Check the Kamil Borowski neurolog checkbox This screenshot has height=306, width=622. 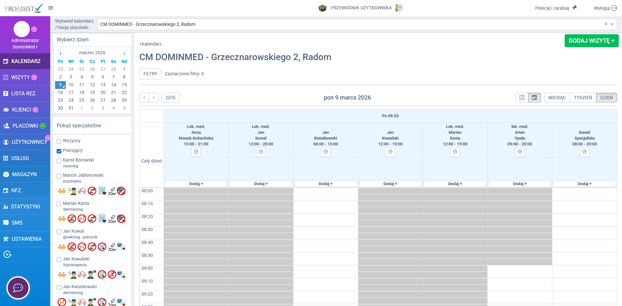click(59, 161)
